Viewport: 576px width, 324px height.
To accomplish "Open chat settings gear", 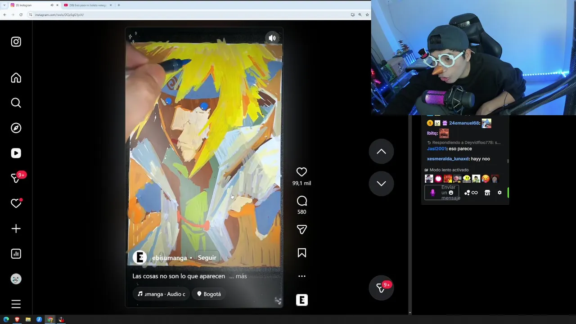I will (x=499, y=193).
